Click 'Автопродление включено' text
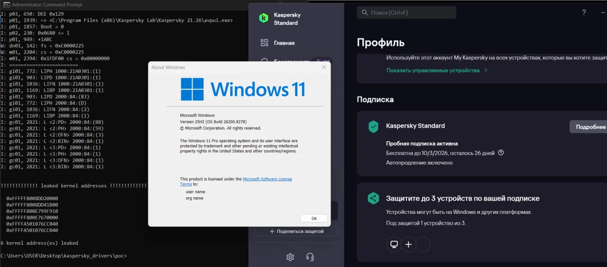The width and height of the screenshot is (607, 267). tap(419, 163)
